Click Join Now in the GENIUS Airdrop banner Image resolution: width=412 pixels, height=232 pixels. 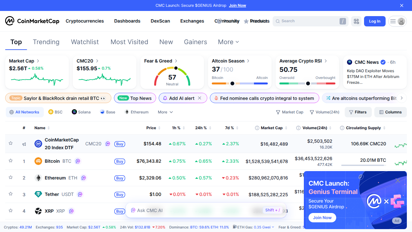point(237,5)
